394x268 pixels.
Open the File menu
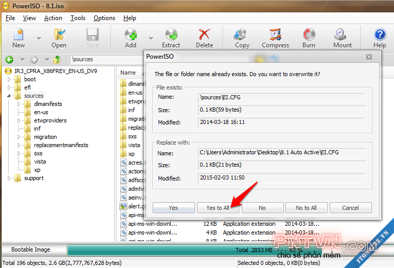click(10, 18)
